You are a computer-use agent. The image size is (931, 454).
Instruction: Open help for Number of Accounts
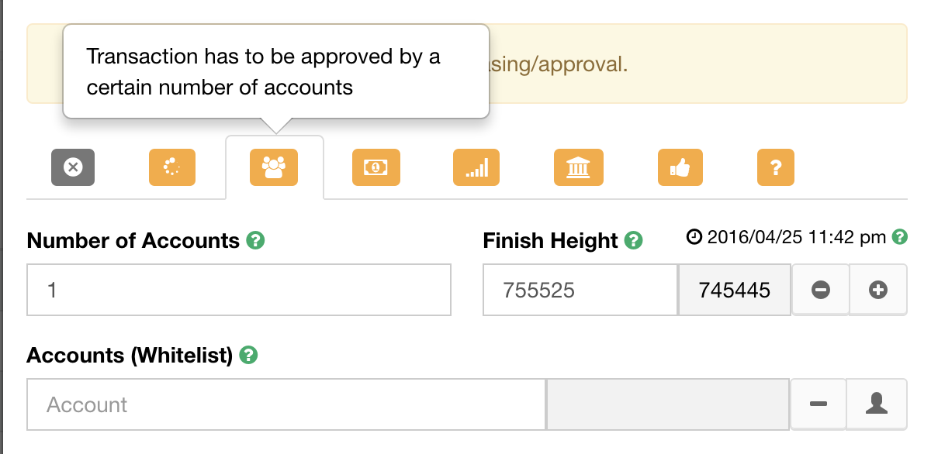(x=256, y=240)
